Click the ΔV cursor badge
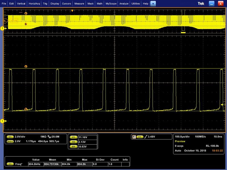 [73, 146]
